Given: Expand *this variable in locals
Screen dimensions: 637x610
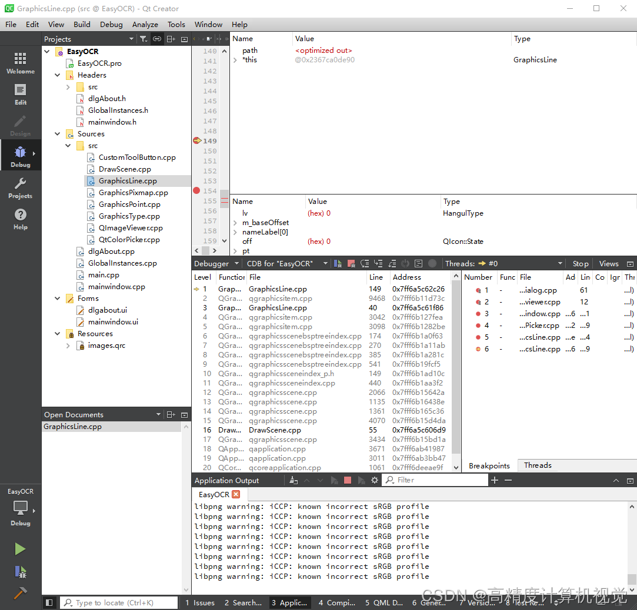Looking at the screenshot, I should click(235, 60).
